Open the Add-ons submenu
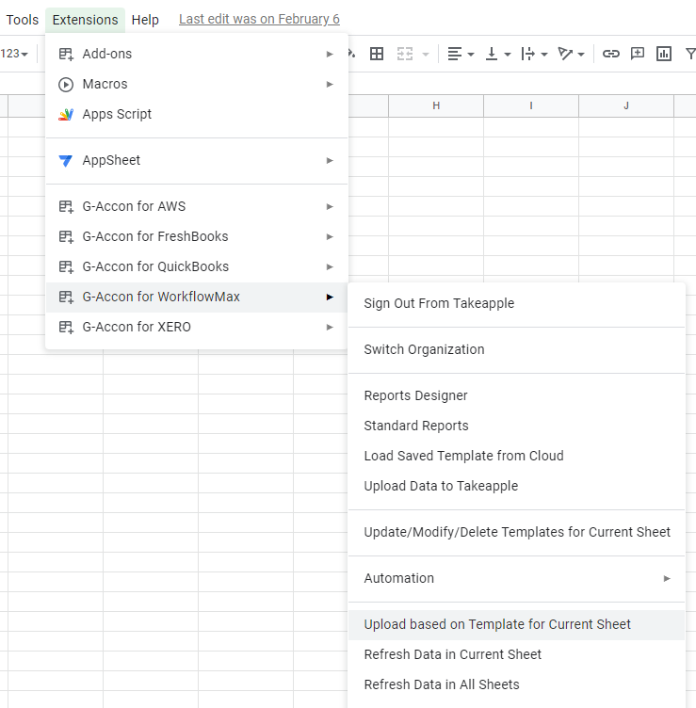 tap(197, 54)
